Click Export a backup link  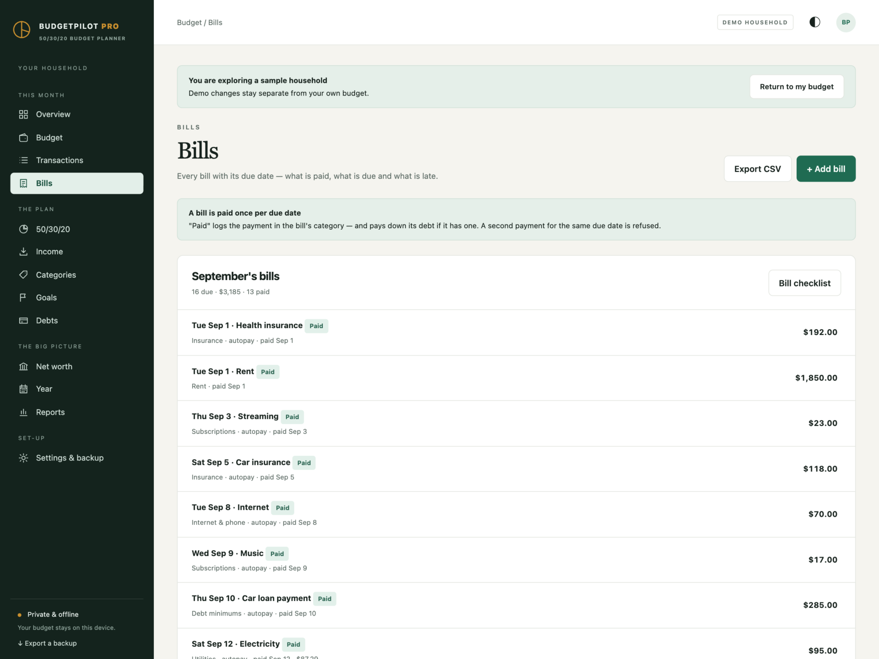click(x=47, y=643)
